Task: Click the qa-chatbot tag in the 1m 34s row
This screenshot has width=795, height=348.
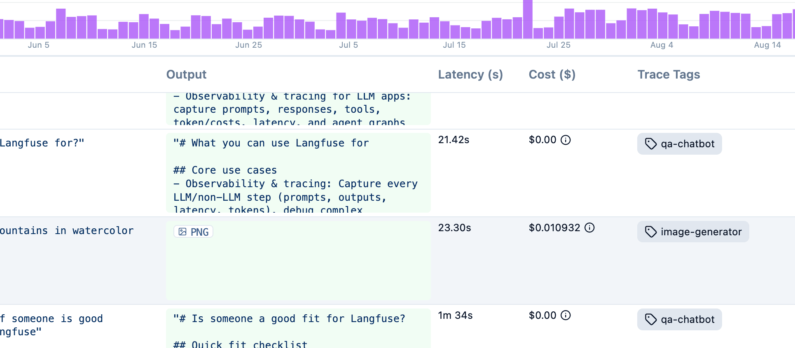Action: (x=680, y=319)
